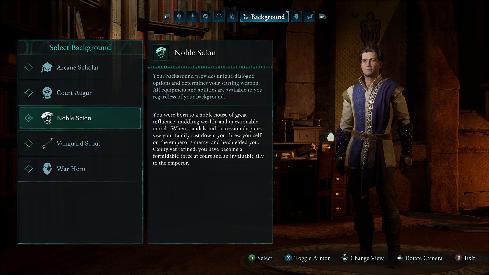Navigate to the Background tab
This screenshot has height=275, width=489.
coord(265,17)
